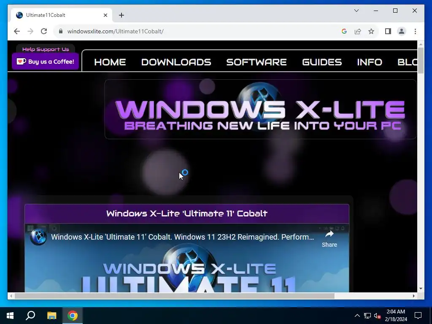Maximize the Chrome window

tap(395, 11)
